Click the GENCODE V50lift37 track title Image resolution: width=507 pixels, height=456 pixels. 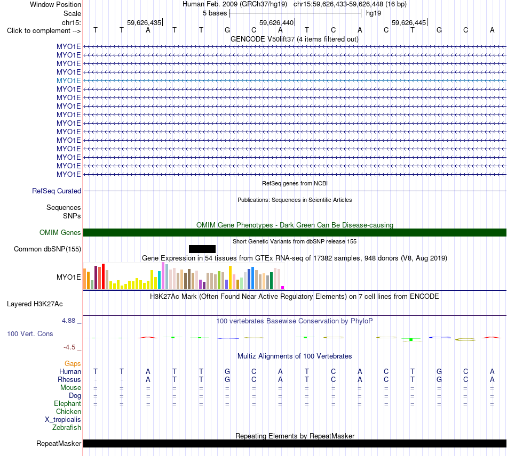coord(295,39)
